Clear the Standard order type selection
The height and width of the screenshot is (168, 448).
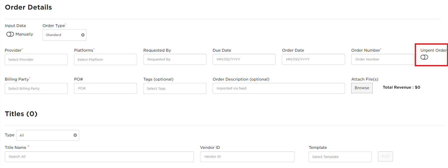[x=83, y=35]
